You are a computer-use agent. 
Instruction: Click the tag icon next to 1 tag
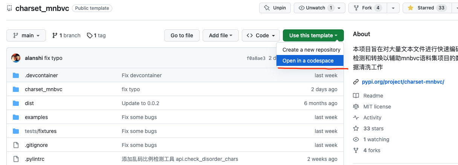(x=90, y=35)
